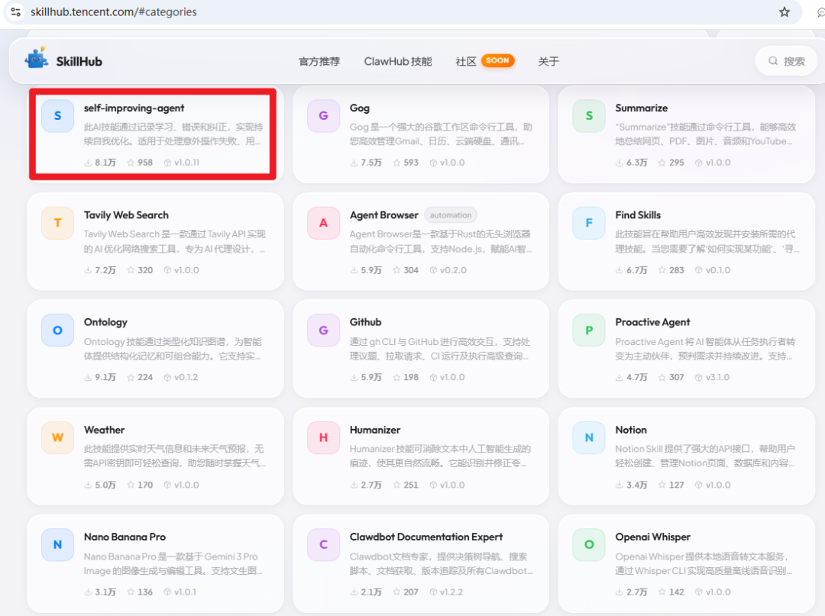Switch to the ClawHub 技能 tab
825x616 pixels.
(397, 61)
